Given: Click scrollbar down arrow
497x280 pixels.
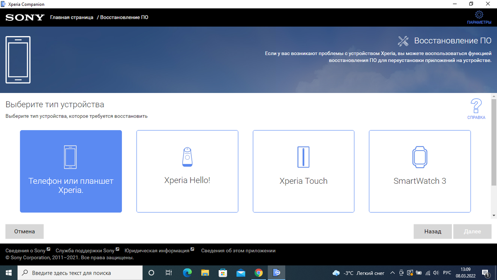Looking at the screenshot, I should [x=494, y=215].
